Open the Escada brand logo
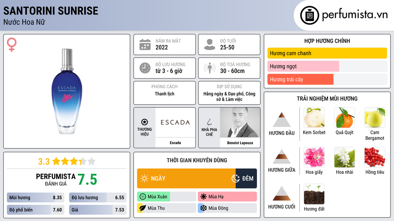The width and height of the screenshot is (394, 221). (175, 122)
